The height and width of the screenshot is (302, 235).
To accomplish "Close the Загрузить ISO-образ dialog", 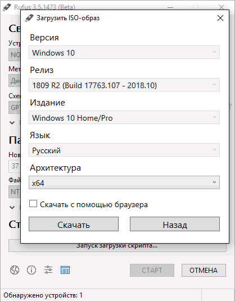I will click(x=220, y=18).
